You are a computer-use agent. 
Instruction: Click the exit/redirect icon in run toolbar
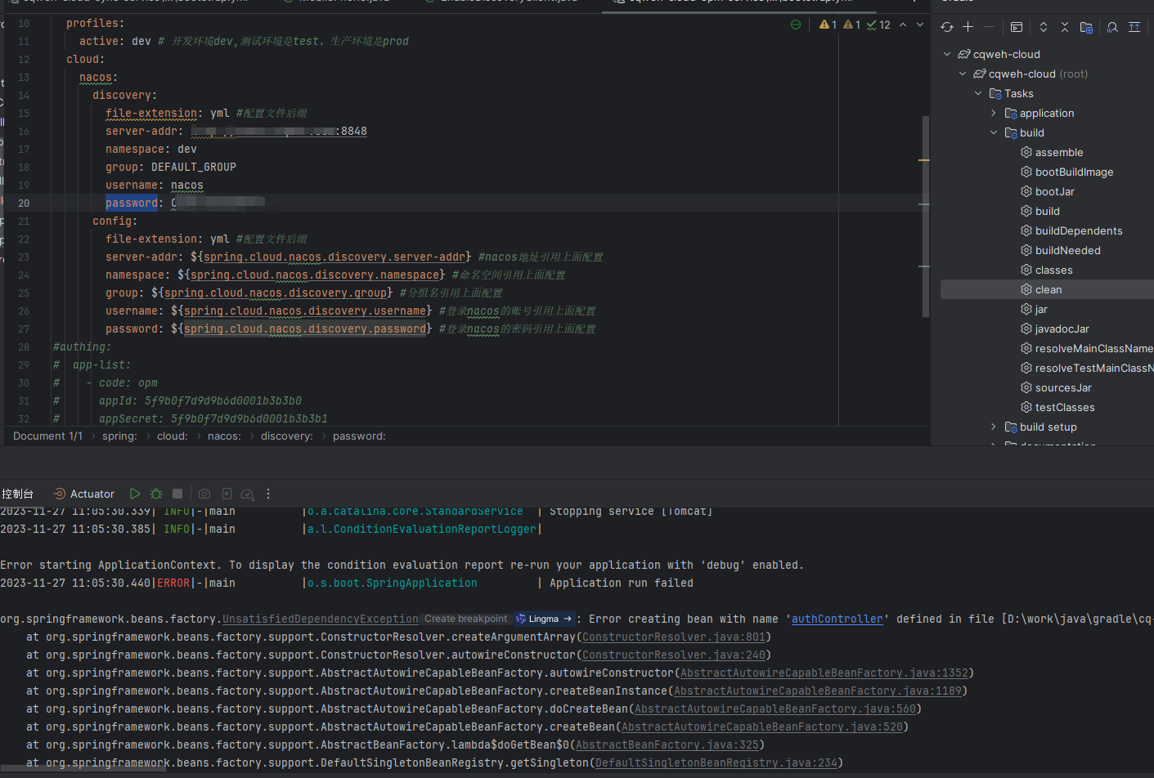click(227, 494)
